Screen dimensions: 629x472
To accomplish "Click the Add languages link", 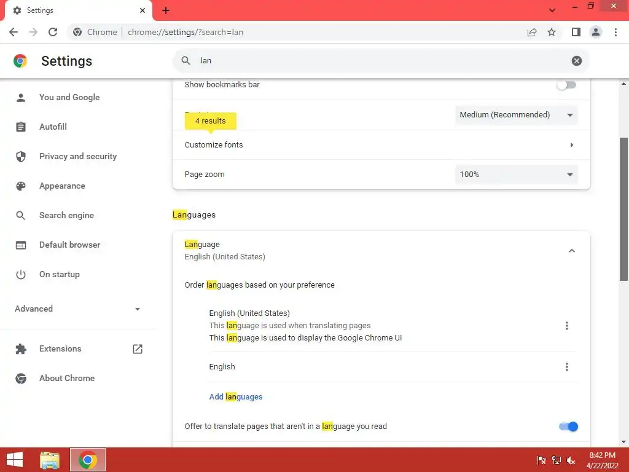I will pyautogui.click(x=235, y=396).
